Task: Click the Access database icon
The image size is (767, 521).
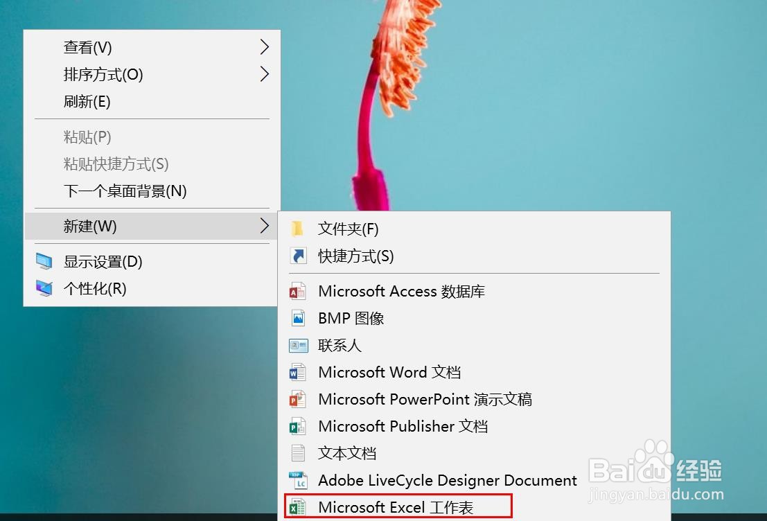Action: pyautogui.click(x=297, y=292)
